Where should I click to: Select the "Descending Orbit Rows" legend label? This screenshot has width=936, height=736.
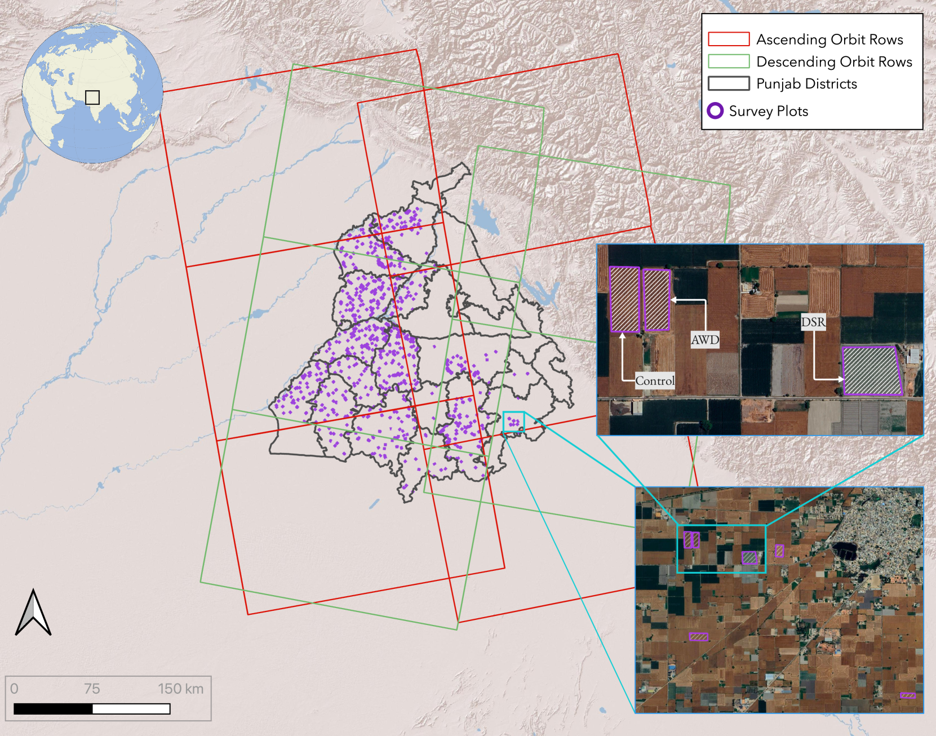pos(834,61)
